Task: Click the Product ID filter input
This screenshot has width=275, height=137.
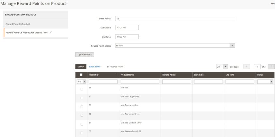Action: (x=103, y=82)
